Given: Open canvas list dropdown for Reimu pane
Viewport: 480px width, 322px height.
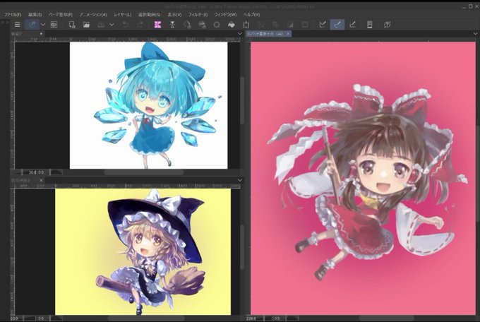Looking at the screenshot, I should [x=475, y=34].
